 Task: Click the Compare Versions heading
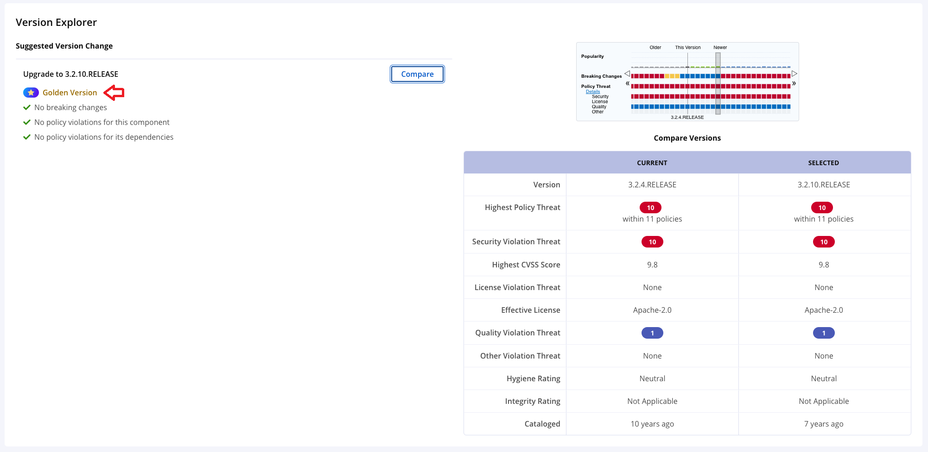[687, 138]
